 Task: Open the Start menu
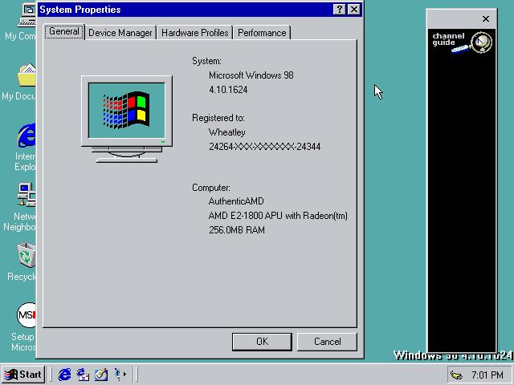coord(23,375)
